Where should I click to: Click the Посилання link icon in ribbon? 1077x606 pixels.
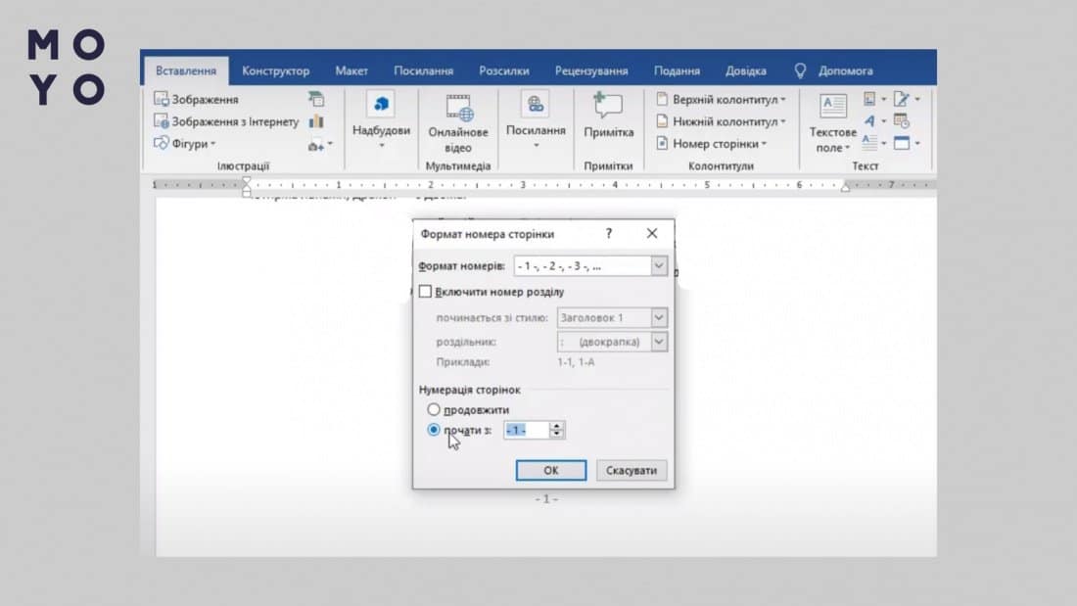536,104
